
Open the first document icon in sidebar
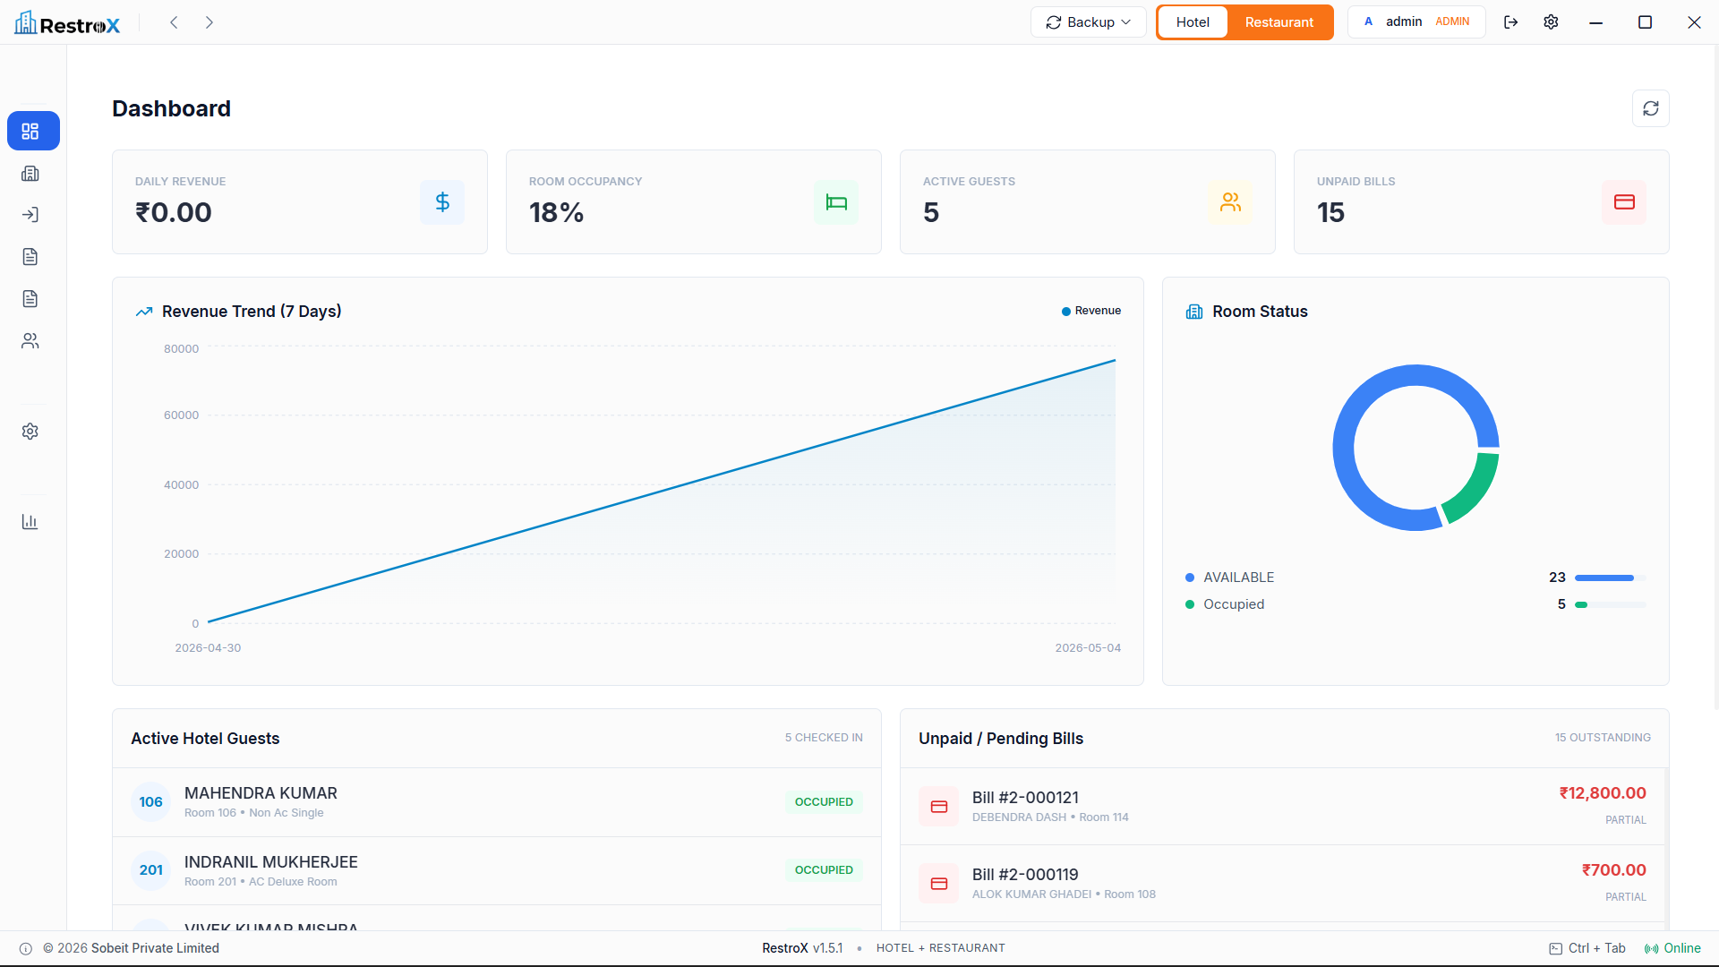30,257
